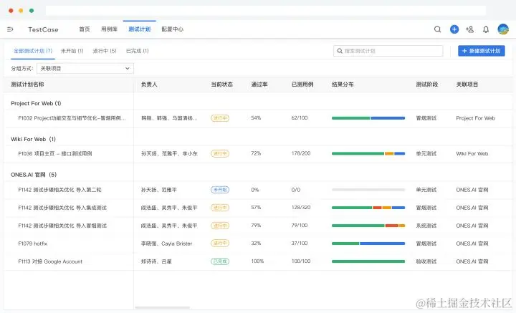Click the horizontal scrollbar at table bottom
Screen dimensions: 516x313
pos(163,308)
